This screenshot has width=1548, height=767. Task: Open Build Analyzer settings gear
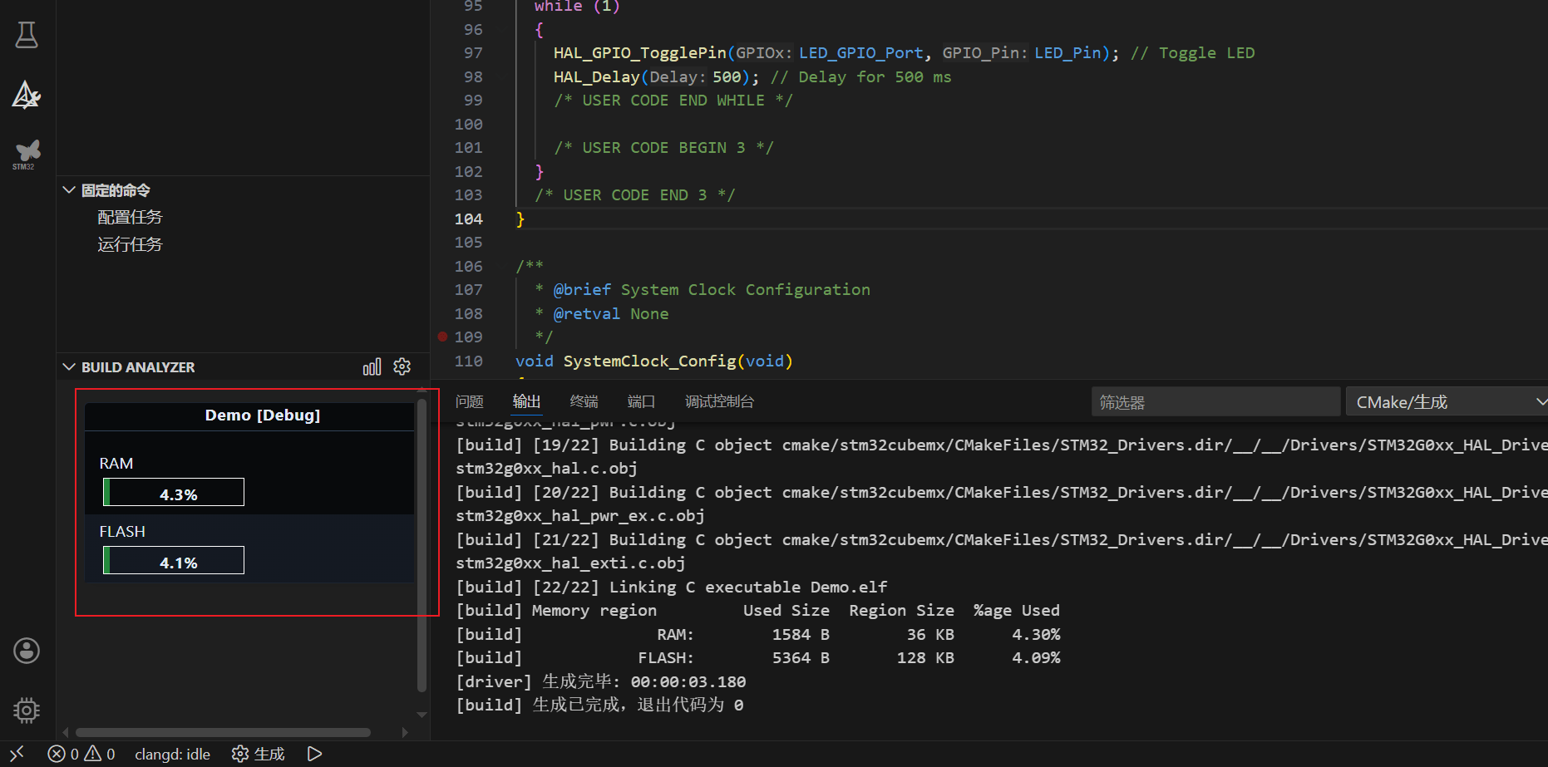pos(402,367)
